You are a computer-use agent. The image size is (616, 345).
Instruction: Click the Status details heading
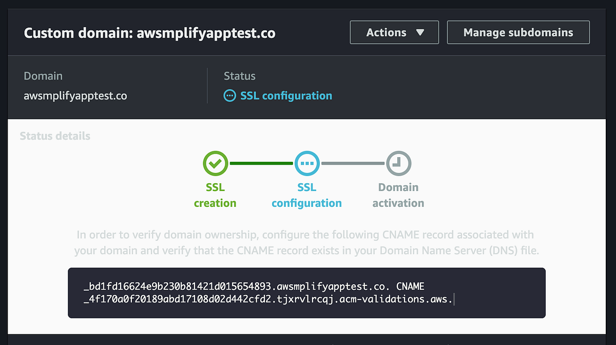(x=54, y=136)
